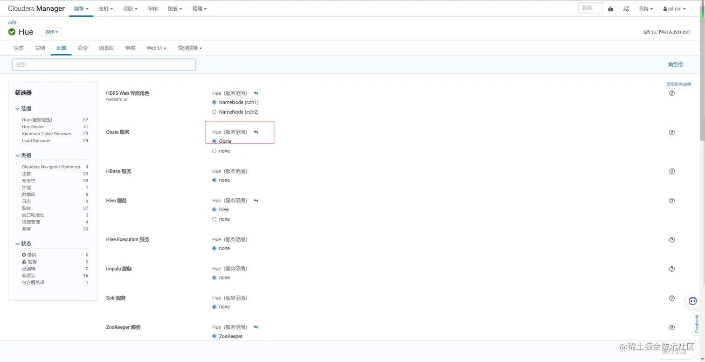Open the vertical Feedback tab
705x362 pixels.
[x=697, y=324]
